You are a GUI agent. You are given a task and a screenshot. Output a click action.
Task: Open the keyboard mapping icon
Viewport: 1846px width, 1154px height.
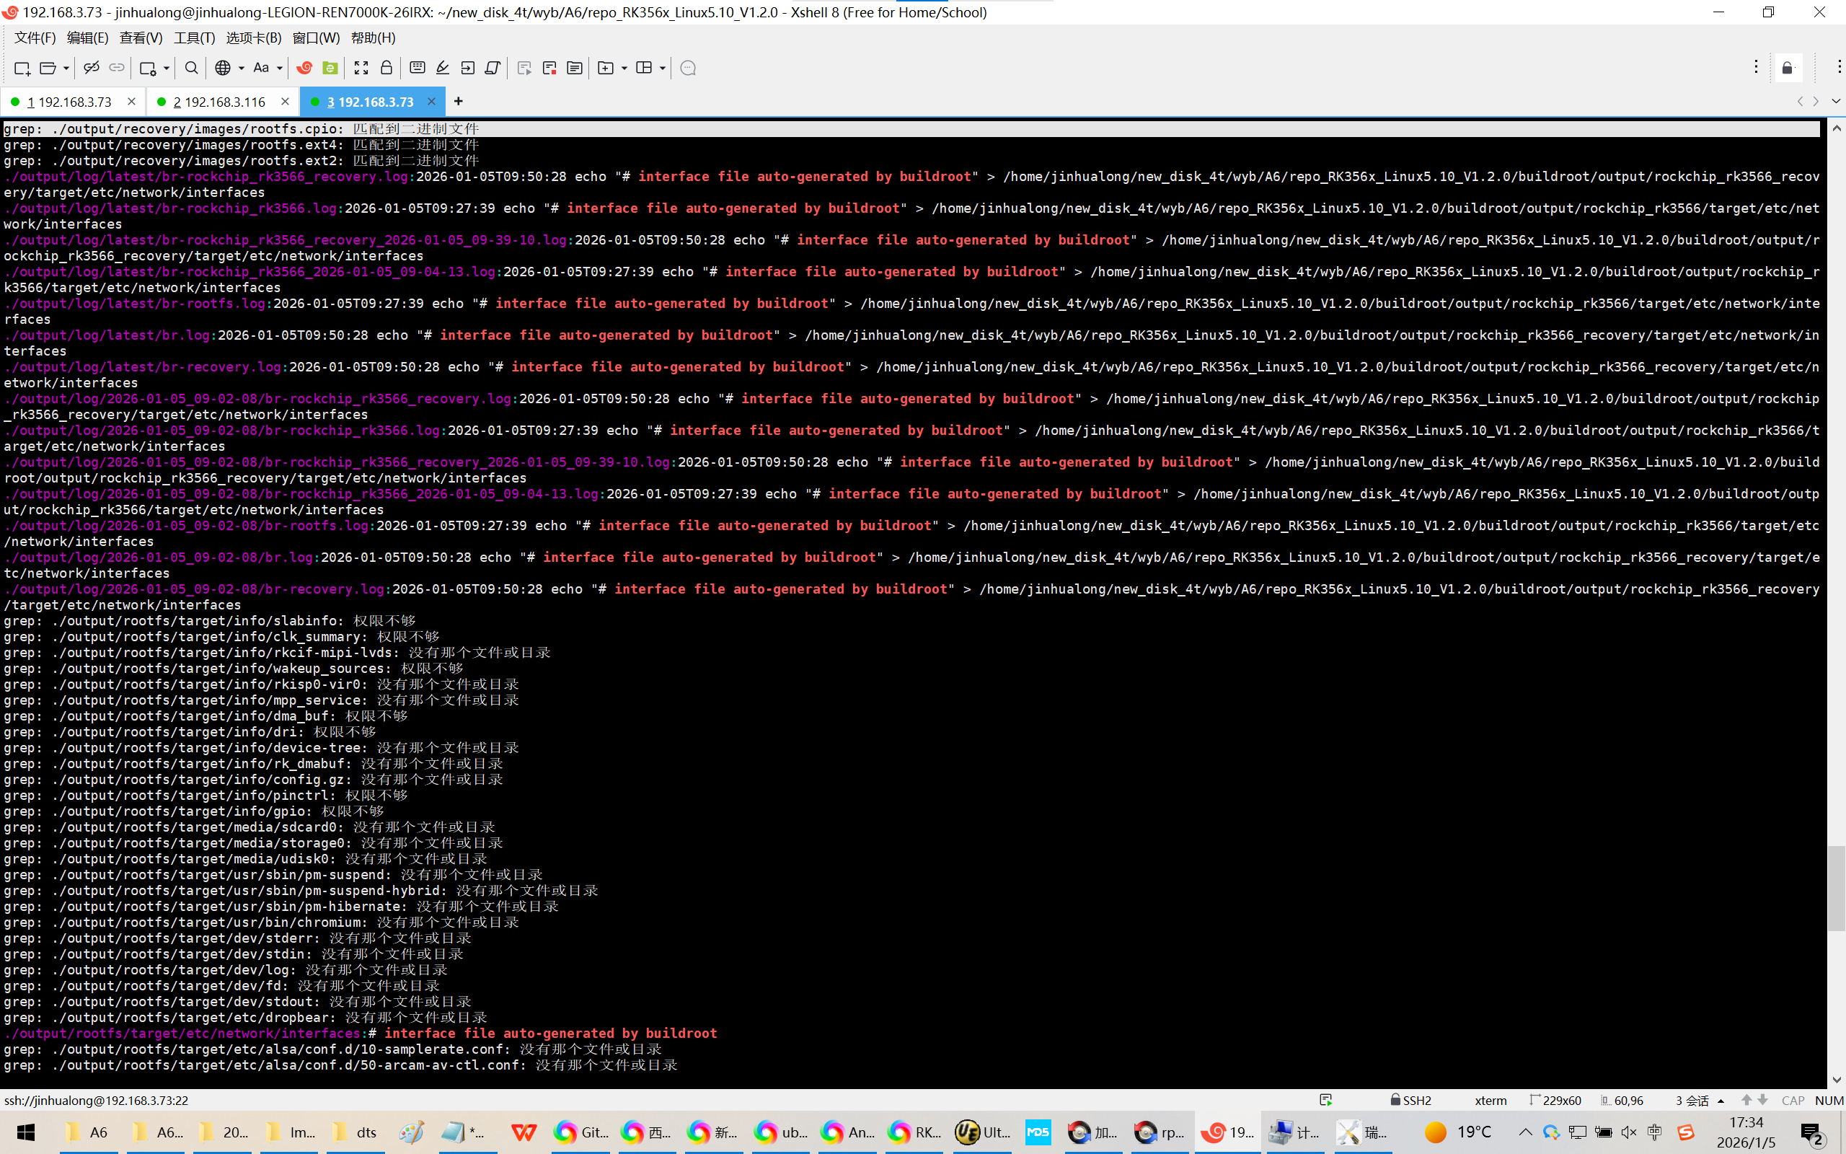pos(418,68)
